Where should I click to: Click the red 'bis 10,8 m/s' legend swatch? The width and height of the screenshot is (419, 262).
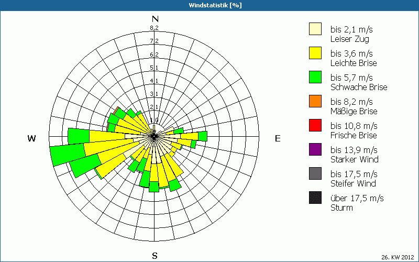tap(315, 125)
